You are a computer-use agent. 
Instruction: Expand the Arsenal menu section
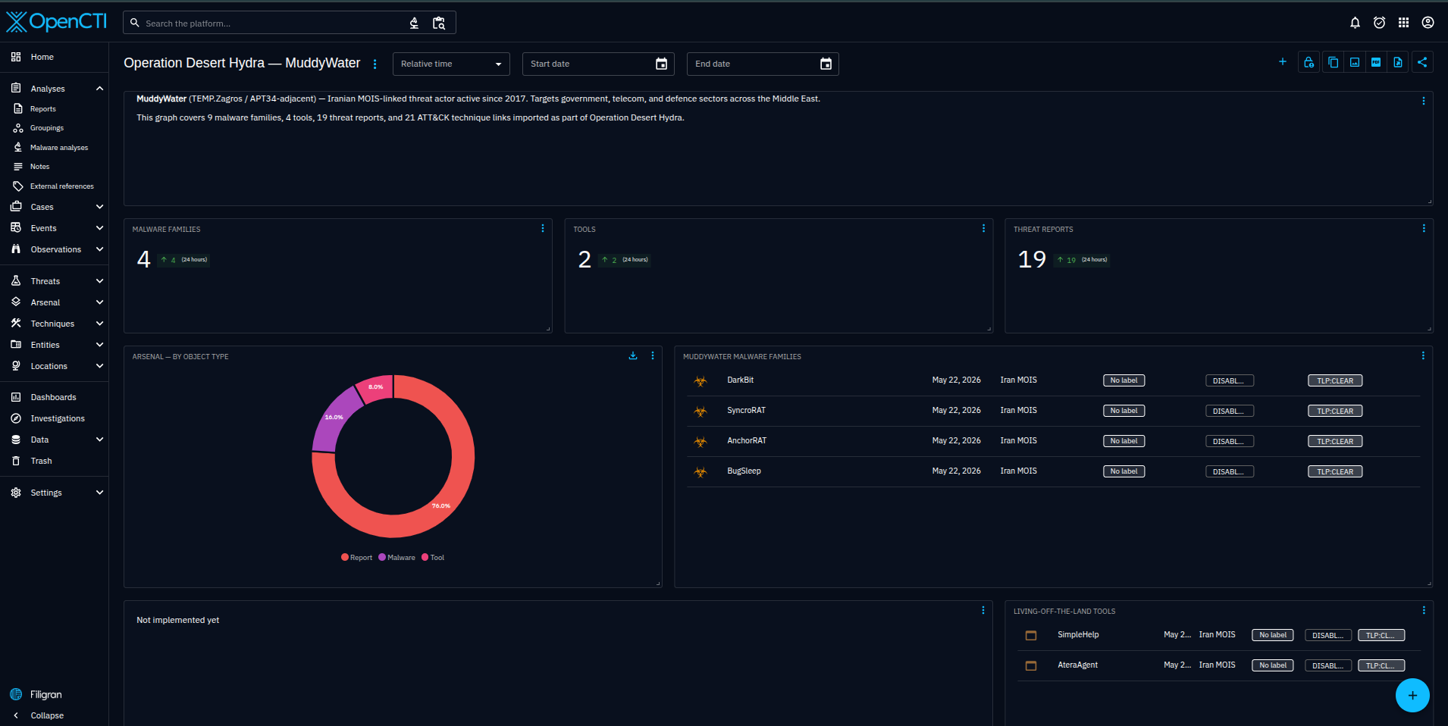tap(99, 302)
